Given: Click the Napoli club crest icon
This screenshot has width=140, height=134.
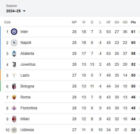Looking at the screenshot, I should (x=14, y=43).
